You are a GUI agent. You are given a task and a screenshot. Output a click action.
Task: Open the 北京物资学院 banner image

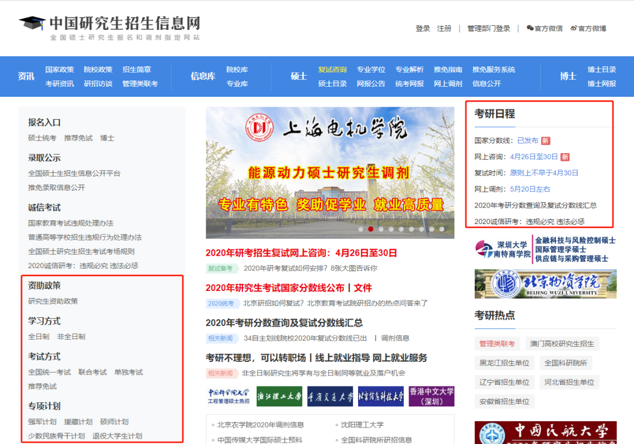(x=545, y=284)
